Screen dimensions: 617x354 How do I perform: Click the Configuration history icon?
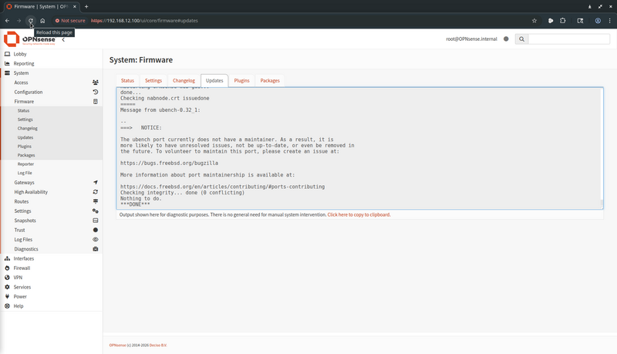[x=95, y=92]
